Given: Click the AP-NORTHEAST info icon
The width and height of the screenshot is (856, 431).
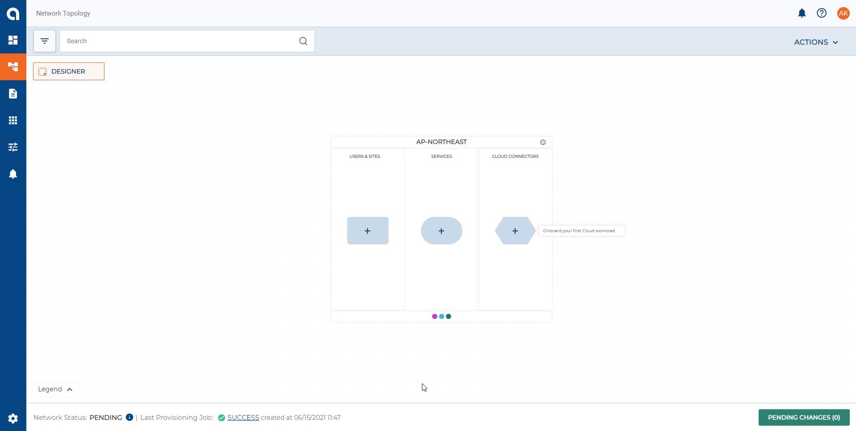Looking at the screenshot, I should click(543, 142).
